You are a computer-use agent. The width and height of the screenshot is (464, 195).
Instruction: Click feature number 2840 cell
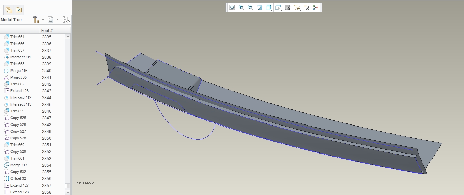coord(47,71)
